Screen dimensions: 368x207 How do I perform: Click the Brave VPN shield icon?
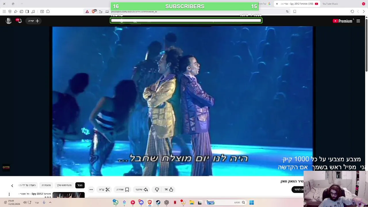[x=10, y=11]
